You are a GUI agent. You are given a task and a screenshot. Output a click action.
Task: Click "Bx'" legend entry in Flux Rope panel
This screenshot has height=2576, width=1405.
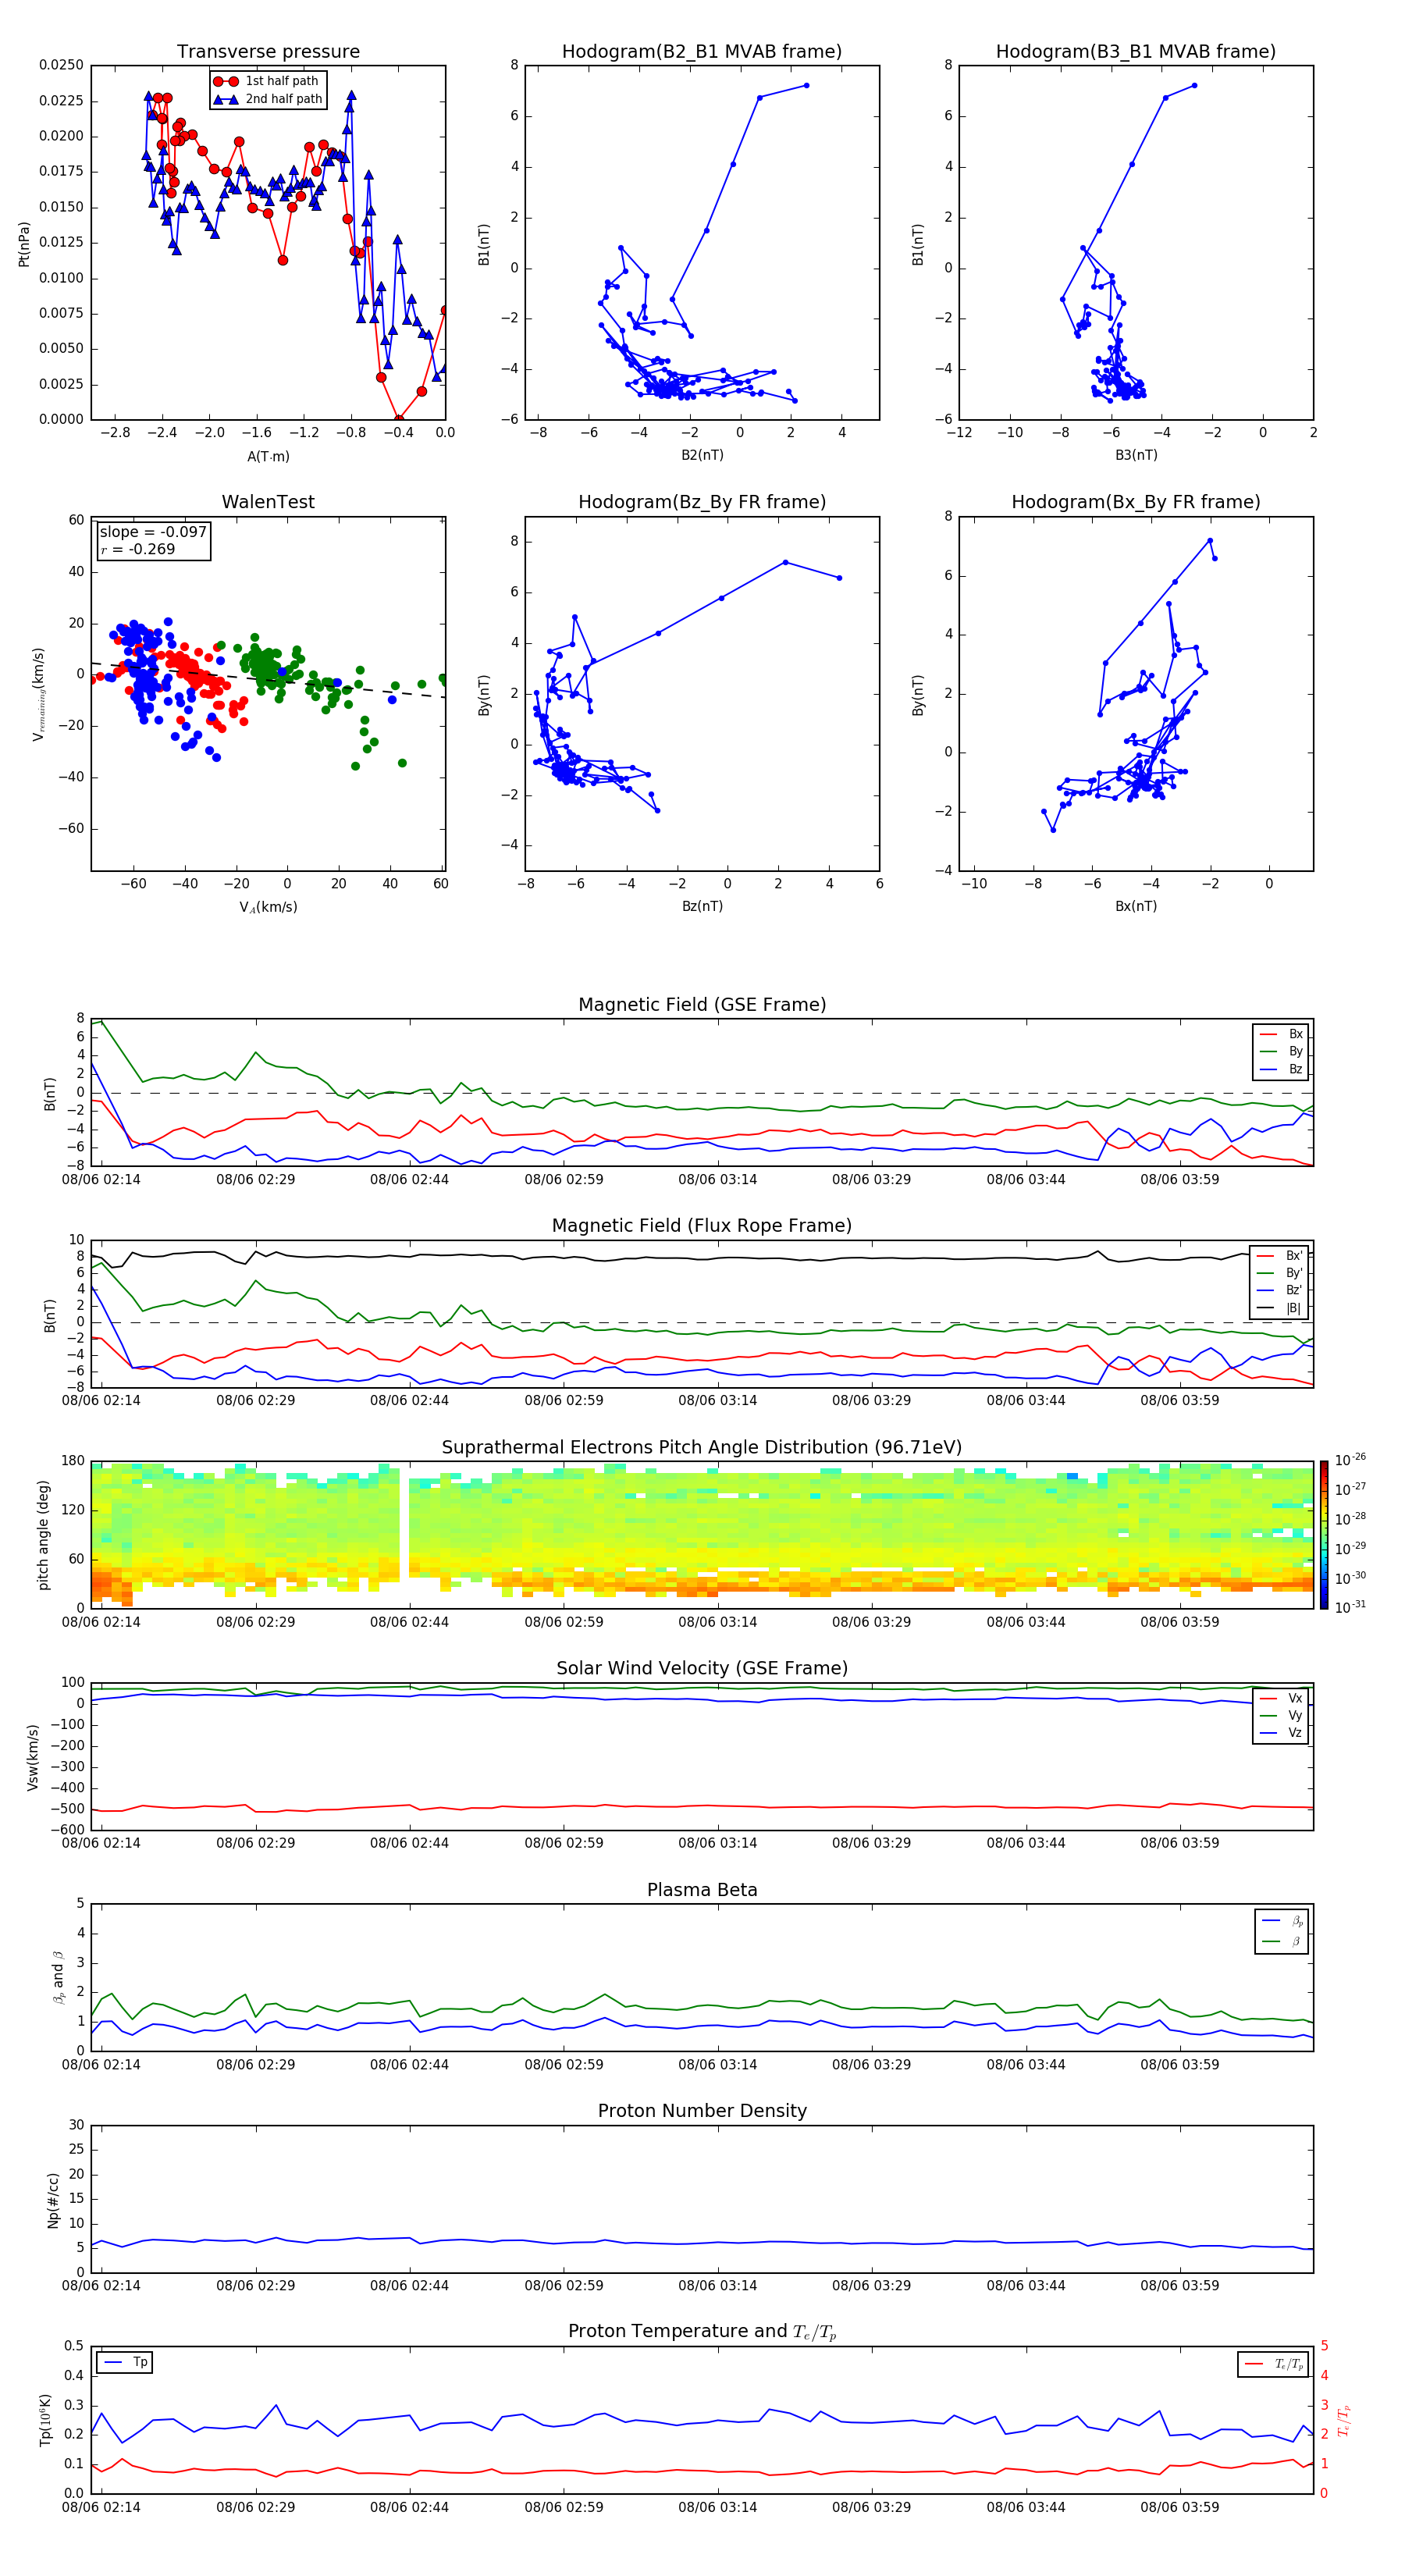[1280, 1256]
